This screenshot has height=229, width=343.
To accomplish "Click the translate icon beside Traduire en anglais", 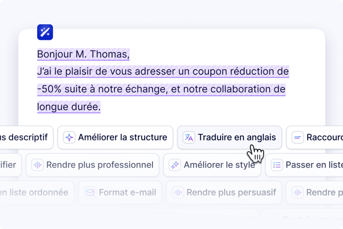I will (x=189, y=137).
